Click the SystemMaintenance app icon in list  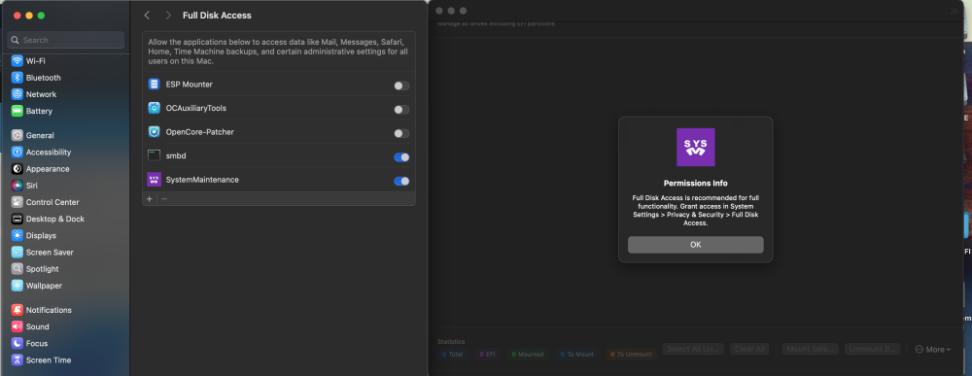point(155,181)
